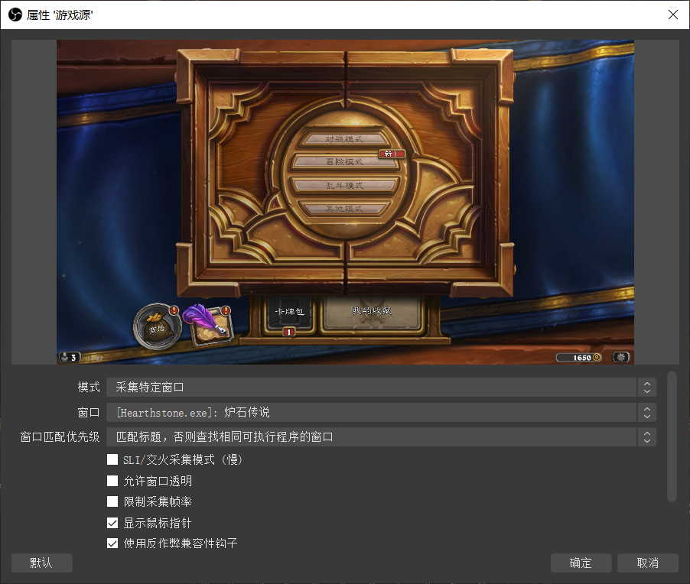Click the arrows on the 模式 combo box
Screen dimensions: 690x584
[647, 387]
